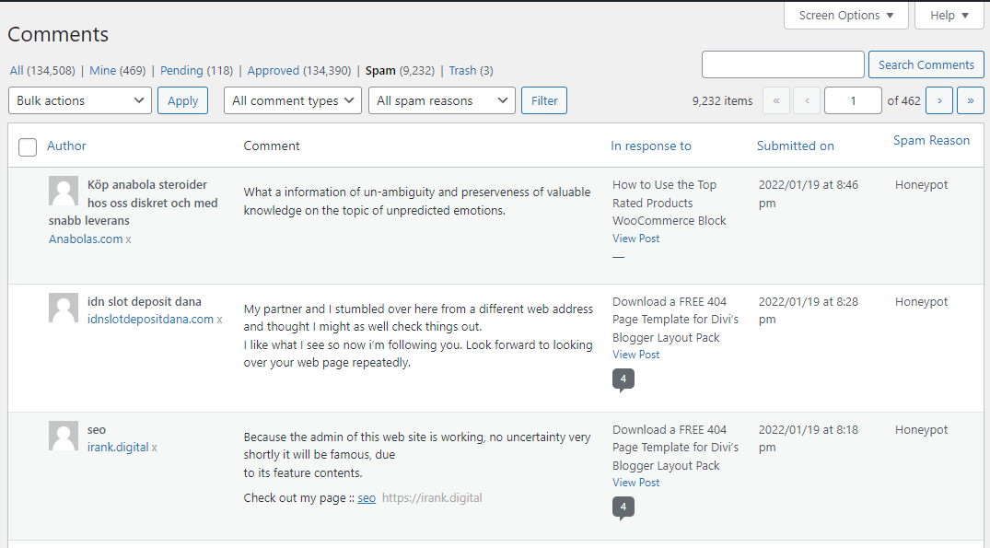Image resolution: width=990 pixels, height=548 pixels.
Task: Click the Filter button
Action: [x=543, y=99]
